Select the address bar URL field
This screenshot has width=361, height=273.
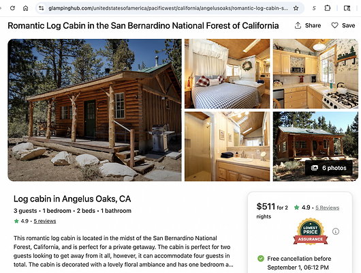pos(168,8)
